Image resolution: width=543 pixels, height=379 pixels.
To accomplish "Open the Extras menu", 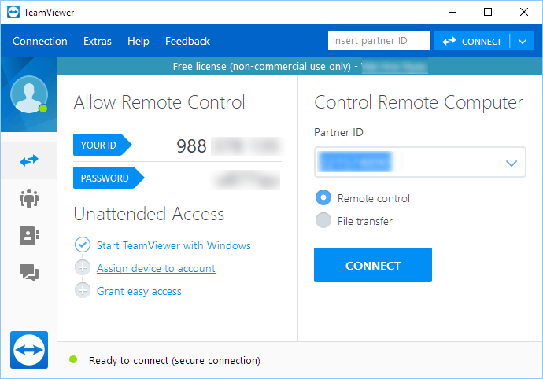I will (98, 42).
